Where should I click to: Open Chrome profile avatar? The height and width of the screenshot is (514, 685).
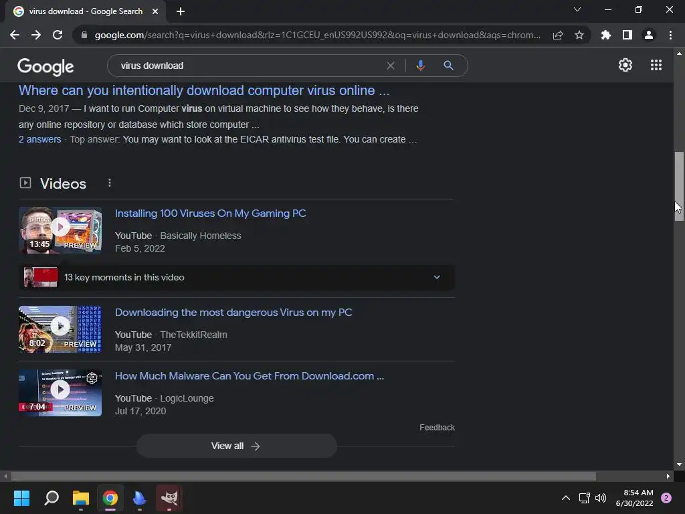pyautogui.click(x=649, y=35)
